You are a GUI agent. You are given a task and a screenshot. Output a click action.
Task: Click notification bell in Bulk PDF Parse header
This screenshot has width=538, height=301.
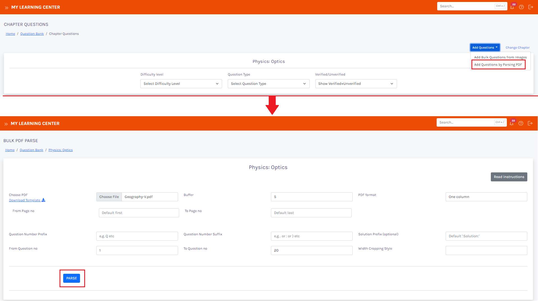(512, 124)
